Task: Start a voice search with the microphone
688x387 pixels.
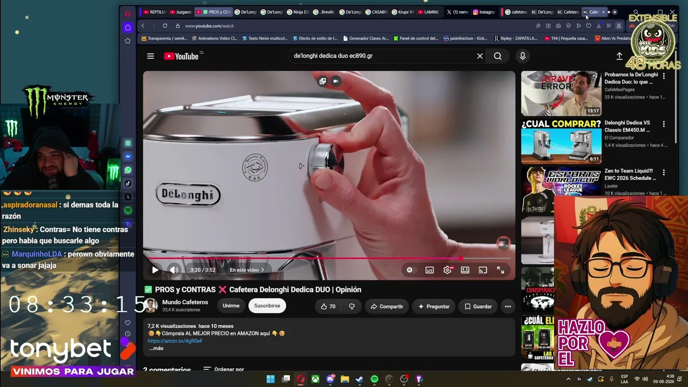Action: click(522, 56)
